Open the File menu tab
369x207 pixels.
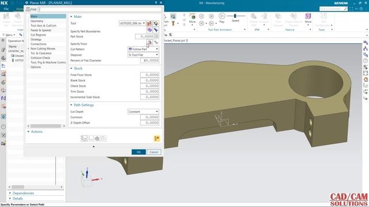pyautogui.click(x=6, y=9)
